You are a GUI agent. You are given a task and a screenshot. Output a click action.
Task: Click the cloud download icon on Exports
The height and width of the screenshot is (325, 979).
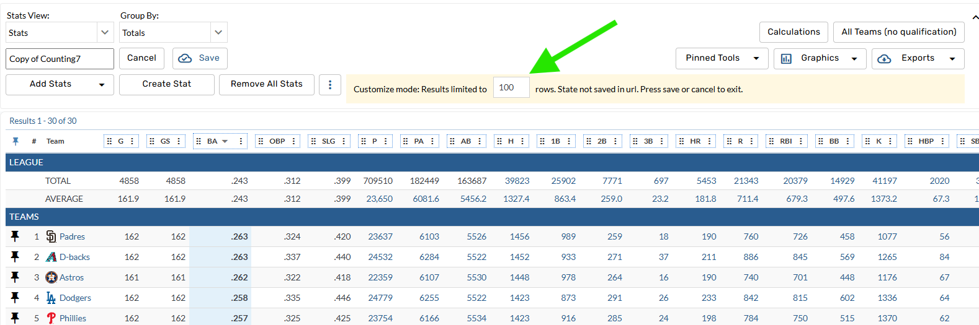click(x=885, y=58)
